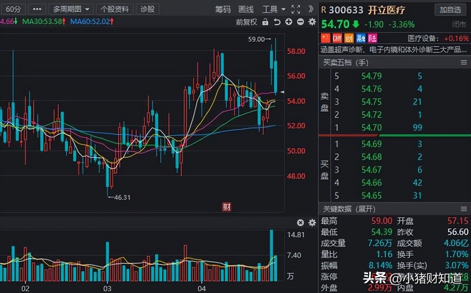Click the 加自选 add-to-watchlist button
This screenshot has width=471, height=293.
[450, 10]
